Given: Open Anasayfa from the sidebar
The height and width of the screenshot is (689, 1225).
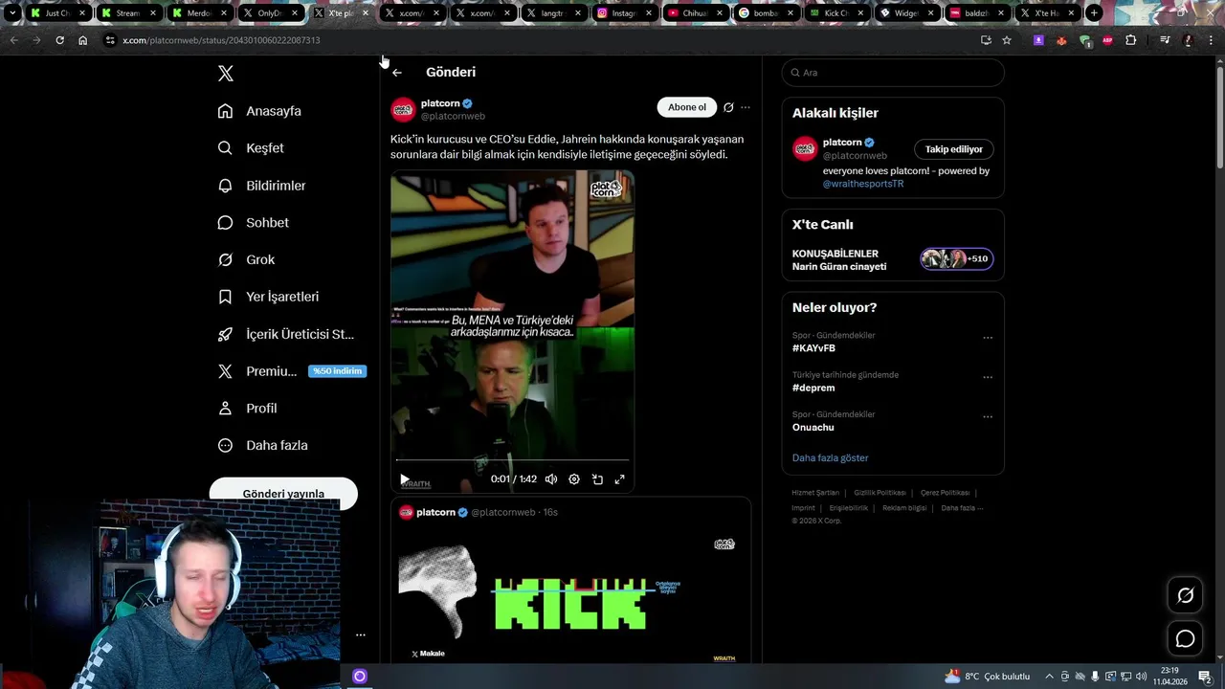Looking at the screenshot, I should [259, 111].
